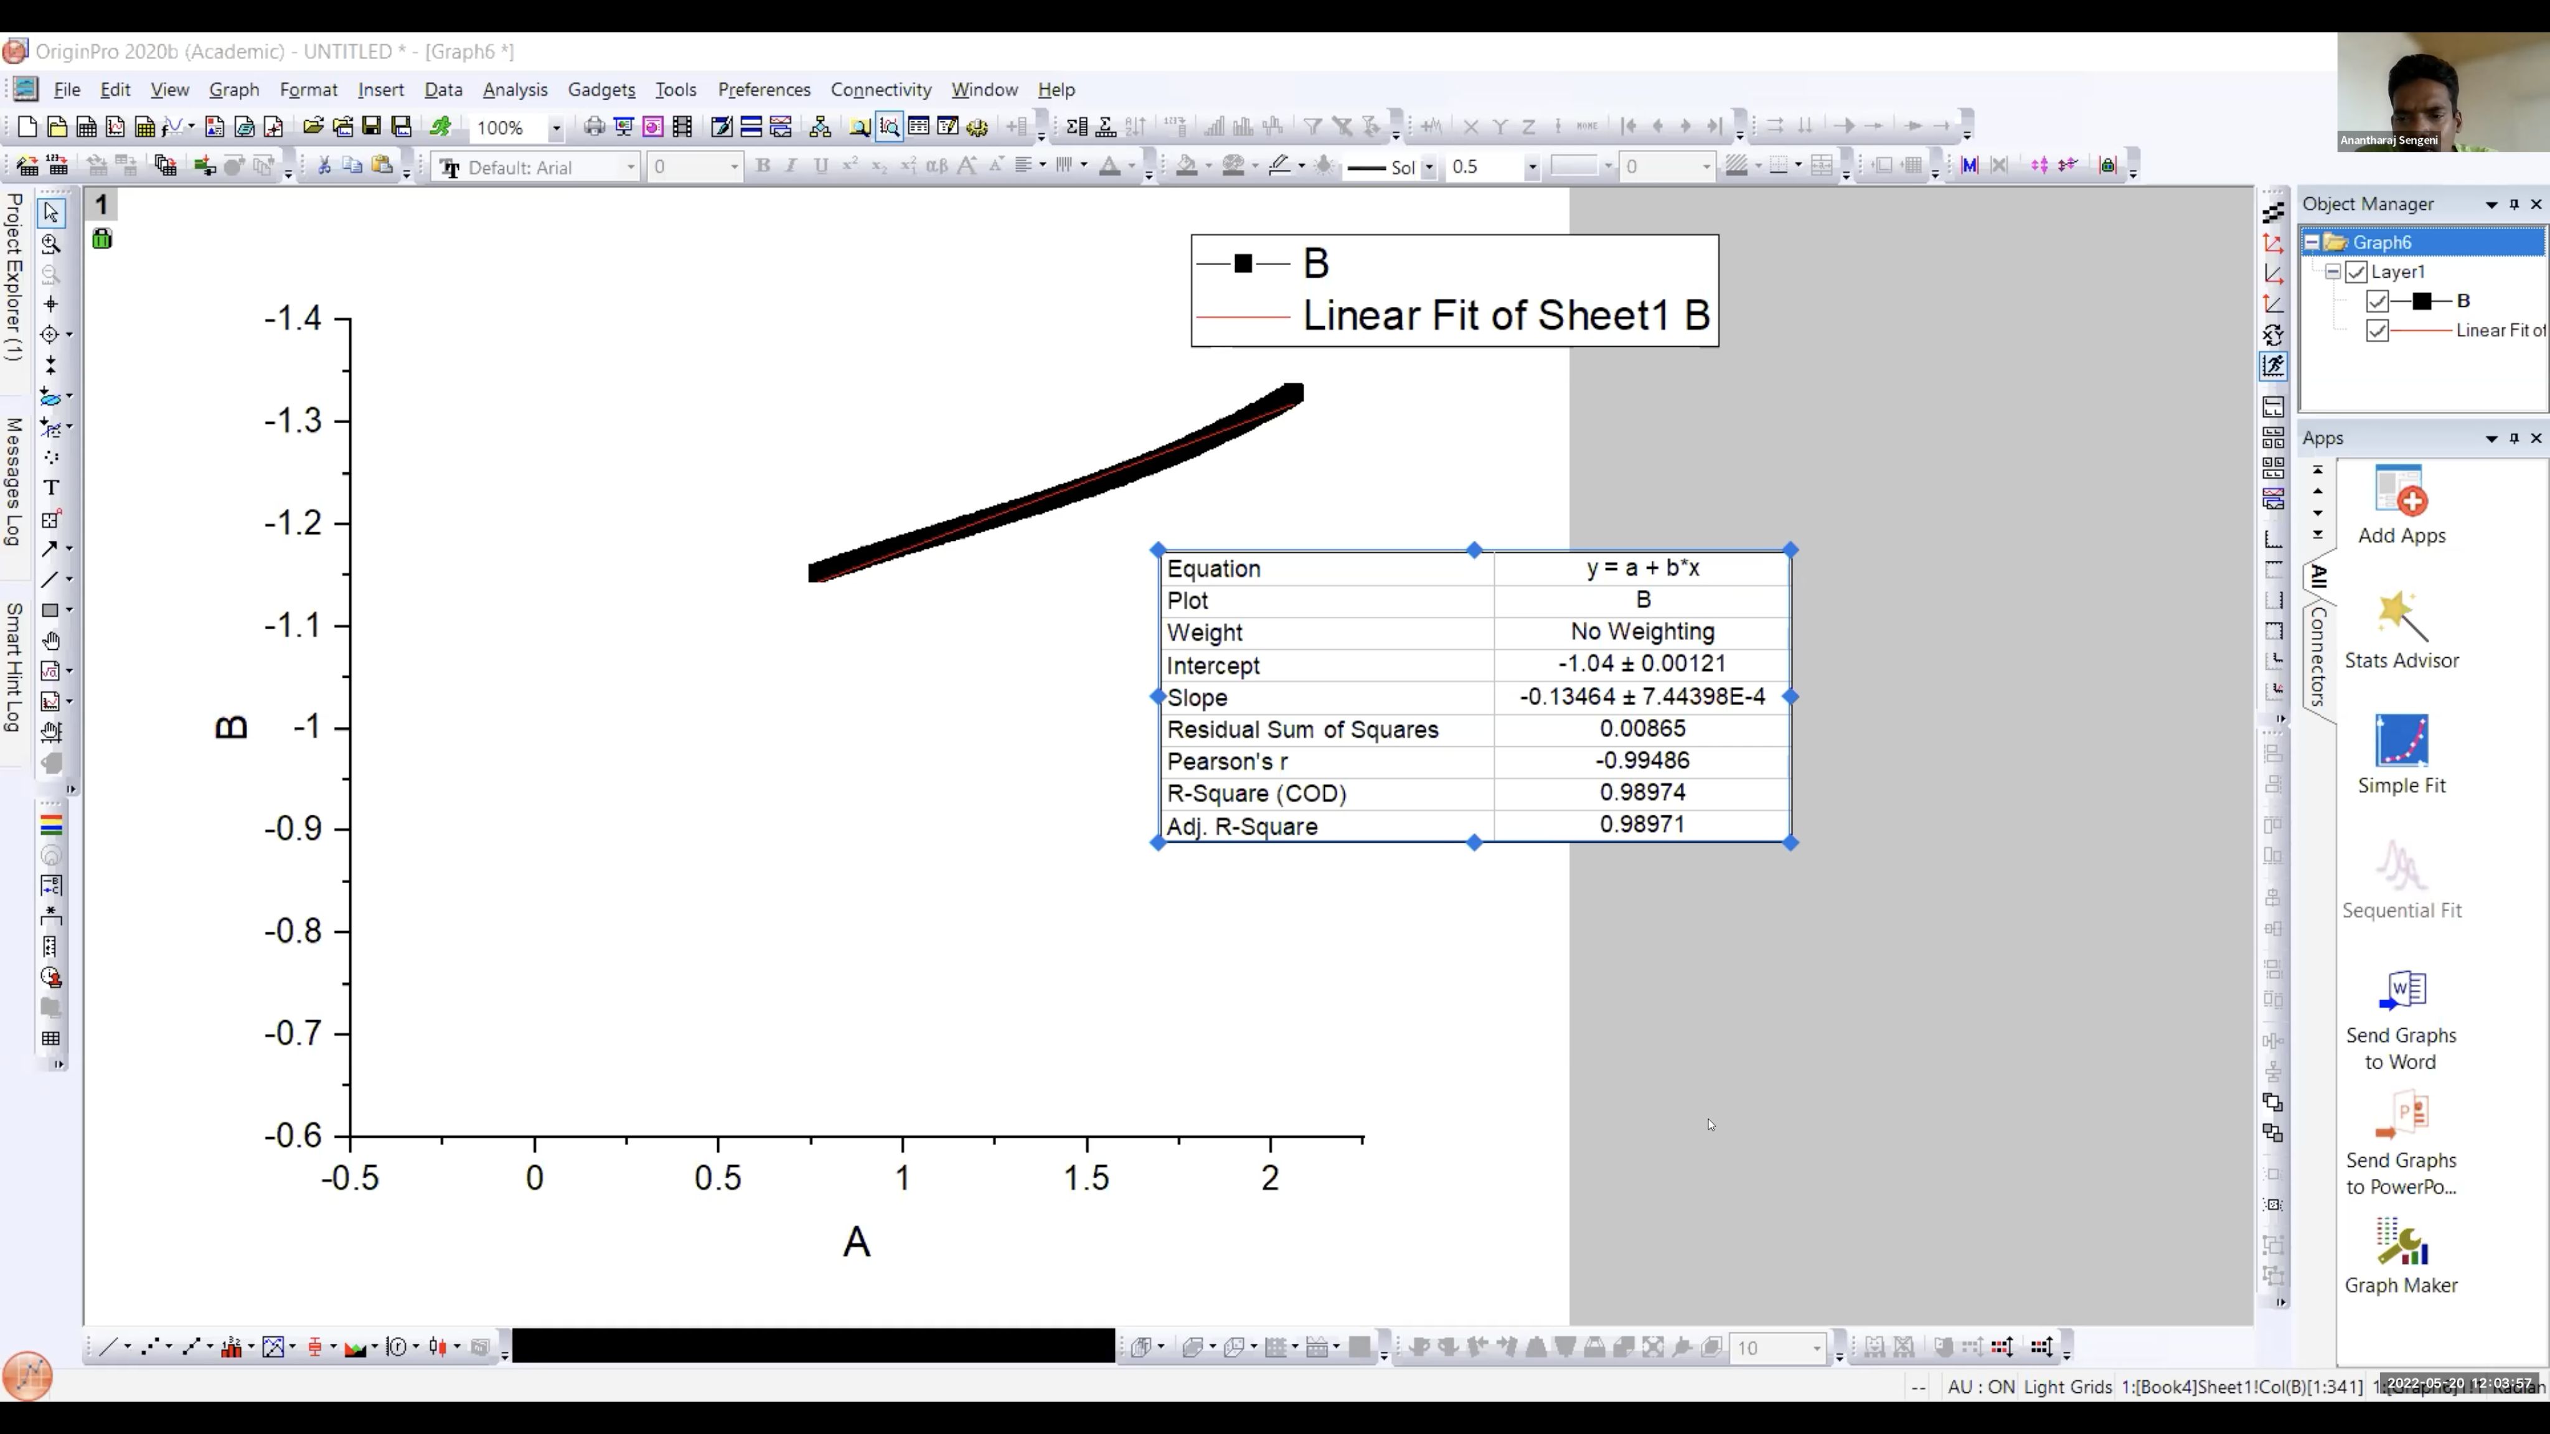Viewport: 2550px width, 1434px height.
Task: Uncheck Layer1 visibility in Object Manager
Action: (x=2356, y=272)
